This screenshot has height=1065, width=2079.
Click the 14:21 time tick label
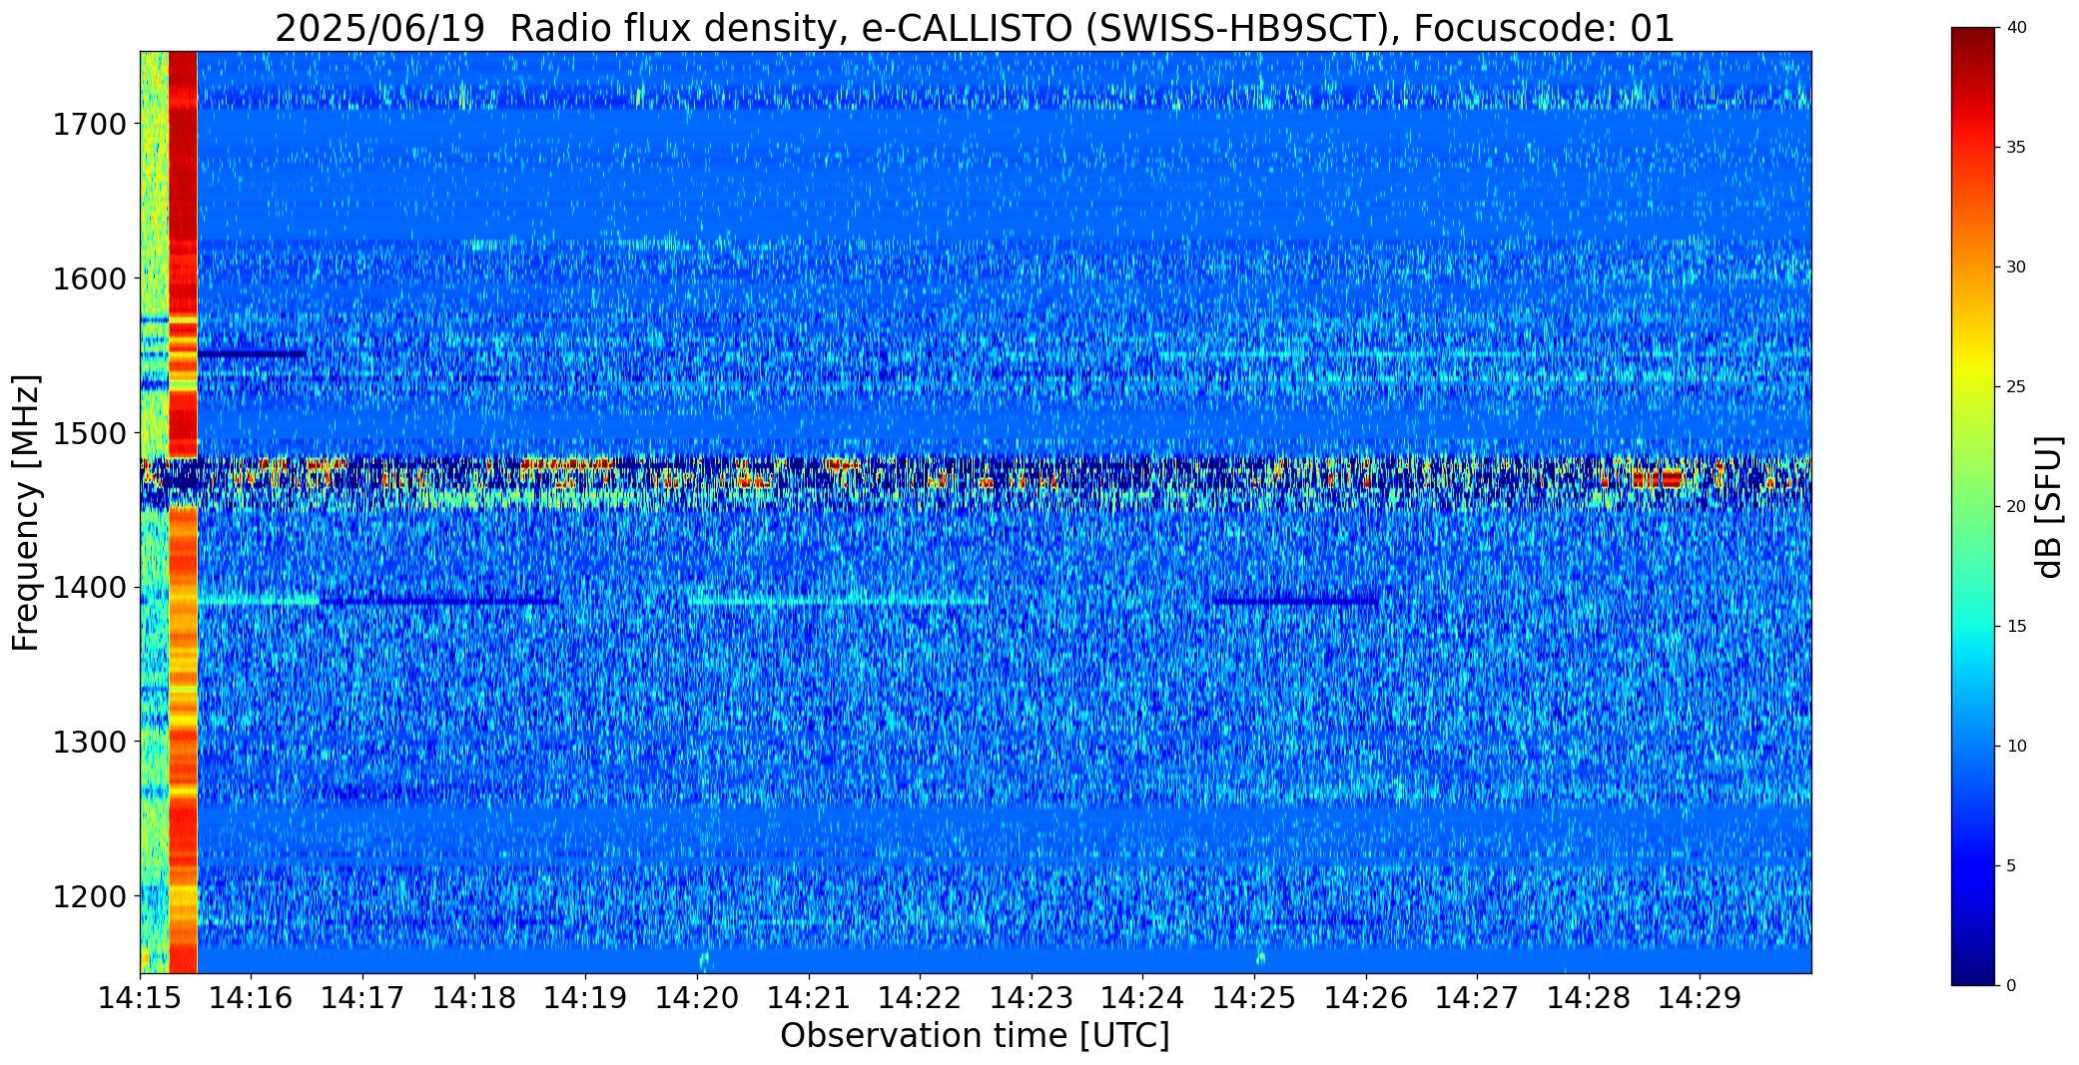click(x=809, y=997)
